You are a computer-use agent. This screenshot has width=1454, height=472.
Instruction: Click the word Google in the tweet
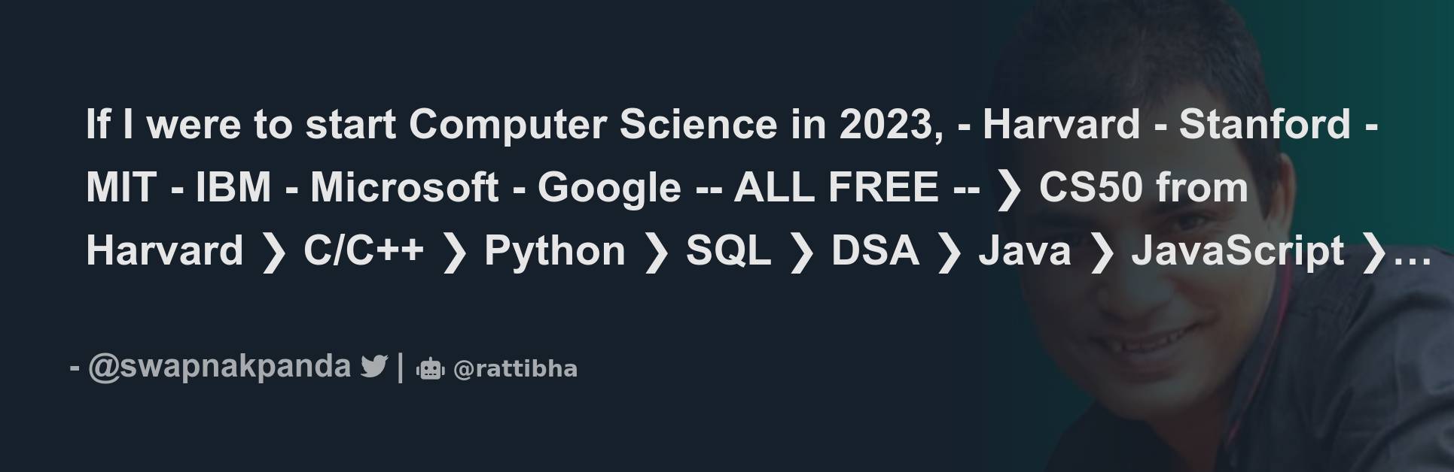click(x=609, y=188)
